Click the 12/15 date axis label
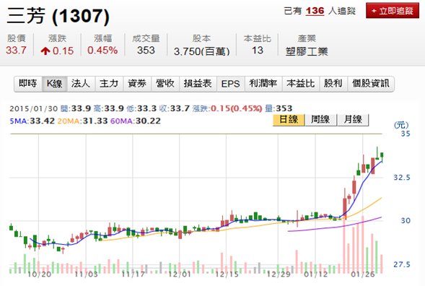Image resolution: width=425 pixels, height=286 pixels. (x=227, y=274)
